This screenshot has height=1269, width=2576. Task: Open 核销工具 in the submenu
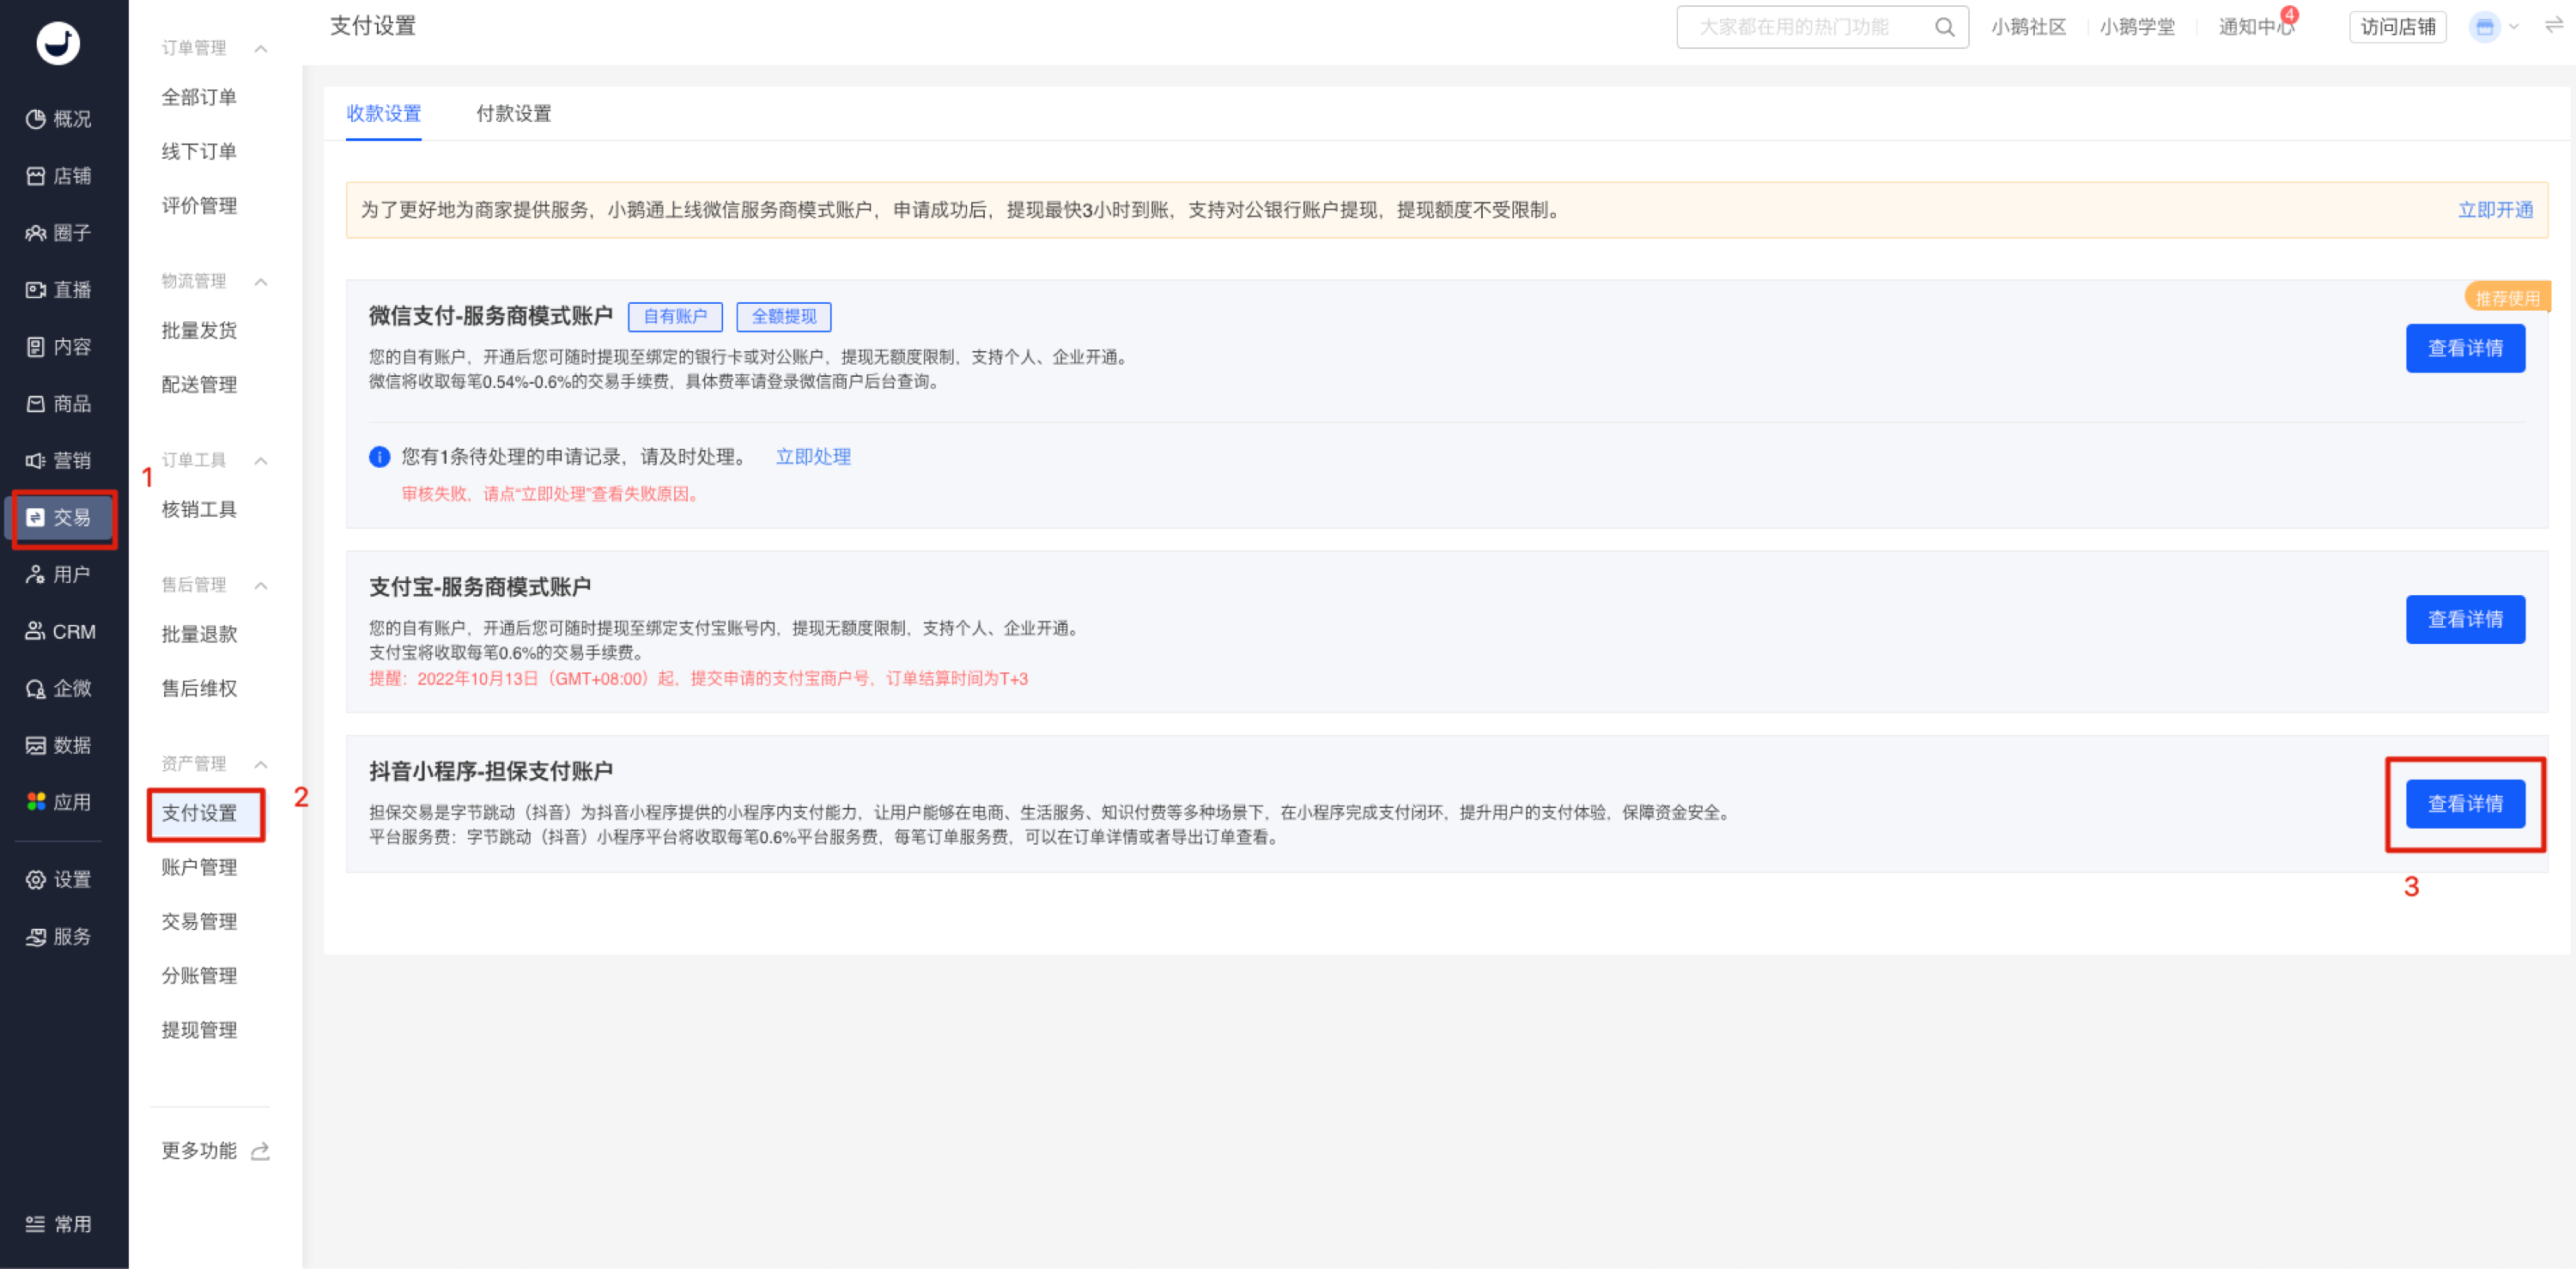tap(199, 510)
